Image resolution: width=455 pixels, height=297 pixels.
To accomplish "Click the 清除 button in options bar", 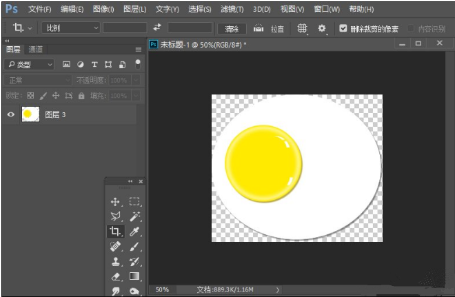I will coord(232,29).
